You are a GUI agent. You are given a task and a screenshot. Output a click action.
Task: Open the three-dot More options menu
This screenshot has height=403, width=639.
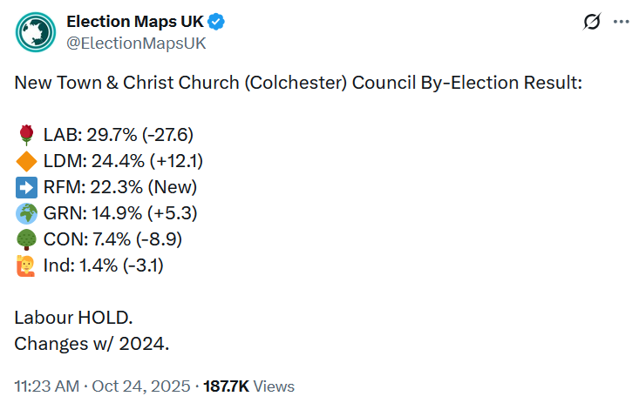tap(621, 22)
